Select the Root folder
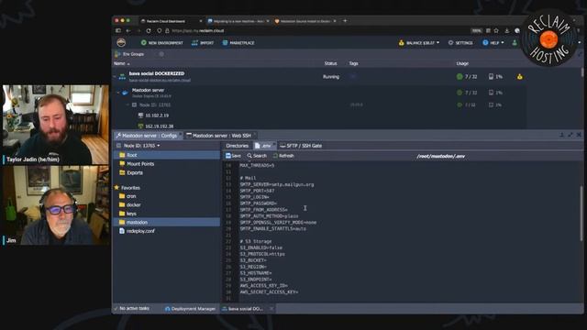Image resolution: width=587 pixels, height=330 pixels. (167, 155)
